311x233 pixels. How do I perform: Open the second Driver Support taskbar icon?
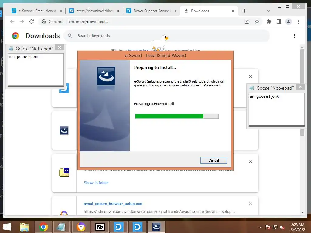pyautogui.click(x=138, y=227)
